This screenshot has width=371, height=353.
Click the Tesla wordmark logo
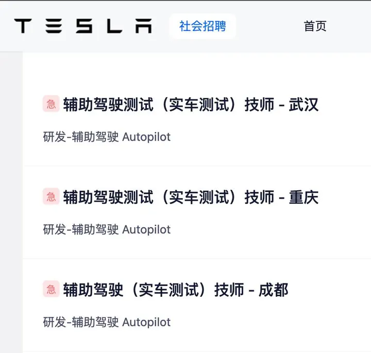[x=83, y=26]
